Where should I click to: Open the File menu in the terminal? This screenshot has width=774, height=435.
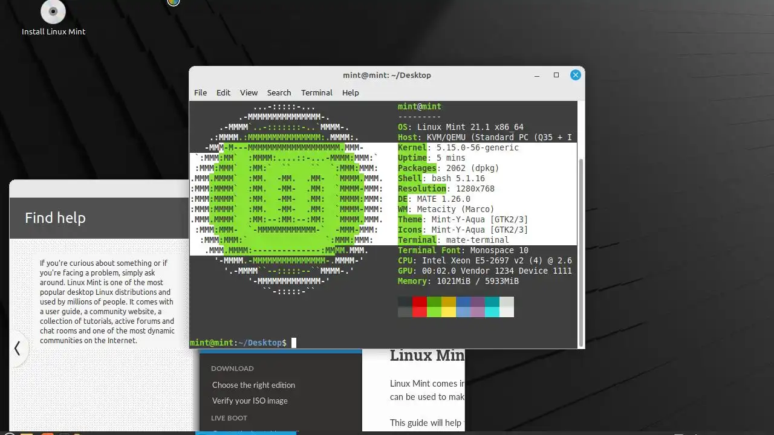point(200,92)
